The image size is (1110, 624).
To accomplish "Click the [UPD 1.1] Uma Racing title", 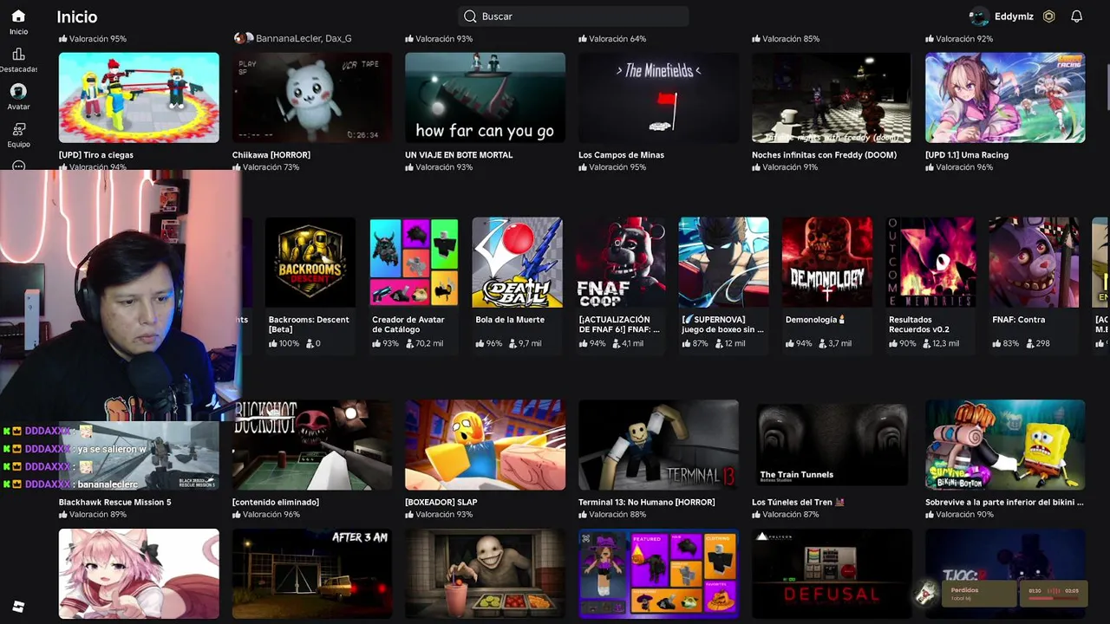I will click(967, 155).
